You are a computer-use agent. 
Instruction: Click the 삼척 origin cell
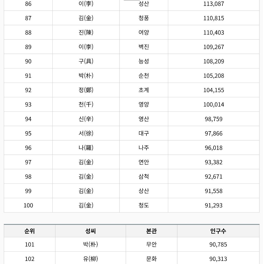144,177
